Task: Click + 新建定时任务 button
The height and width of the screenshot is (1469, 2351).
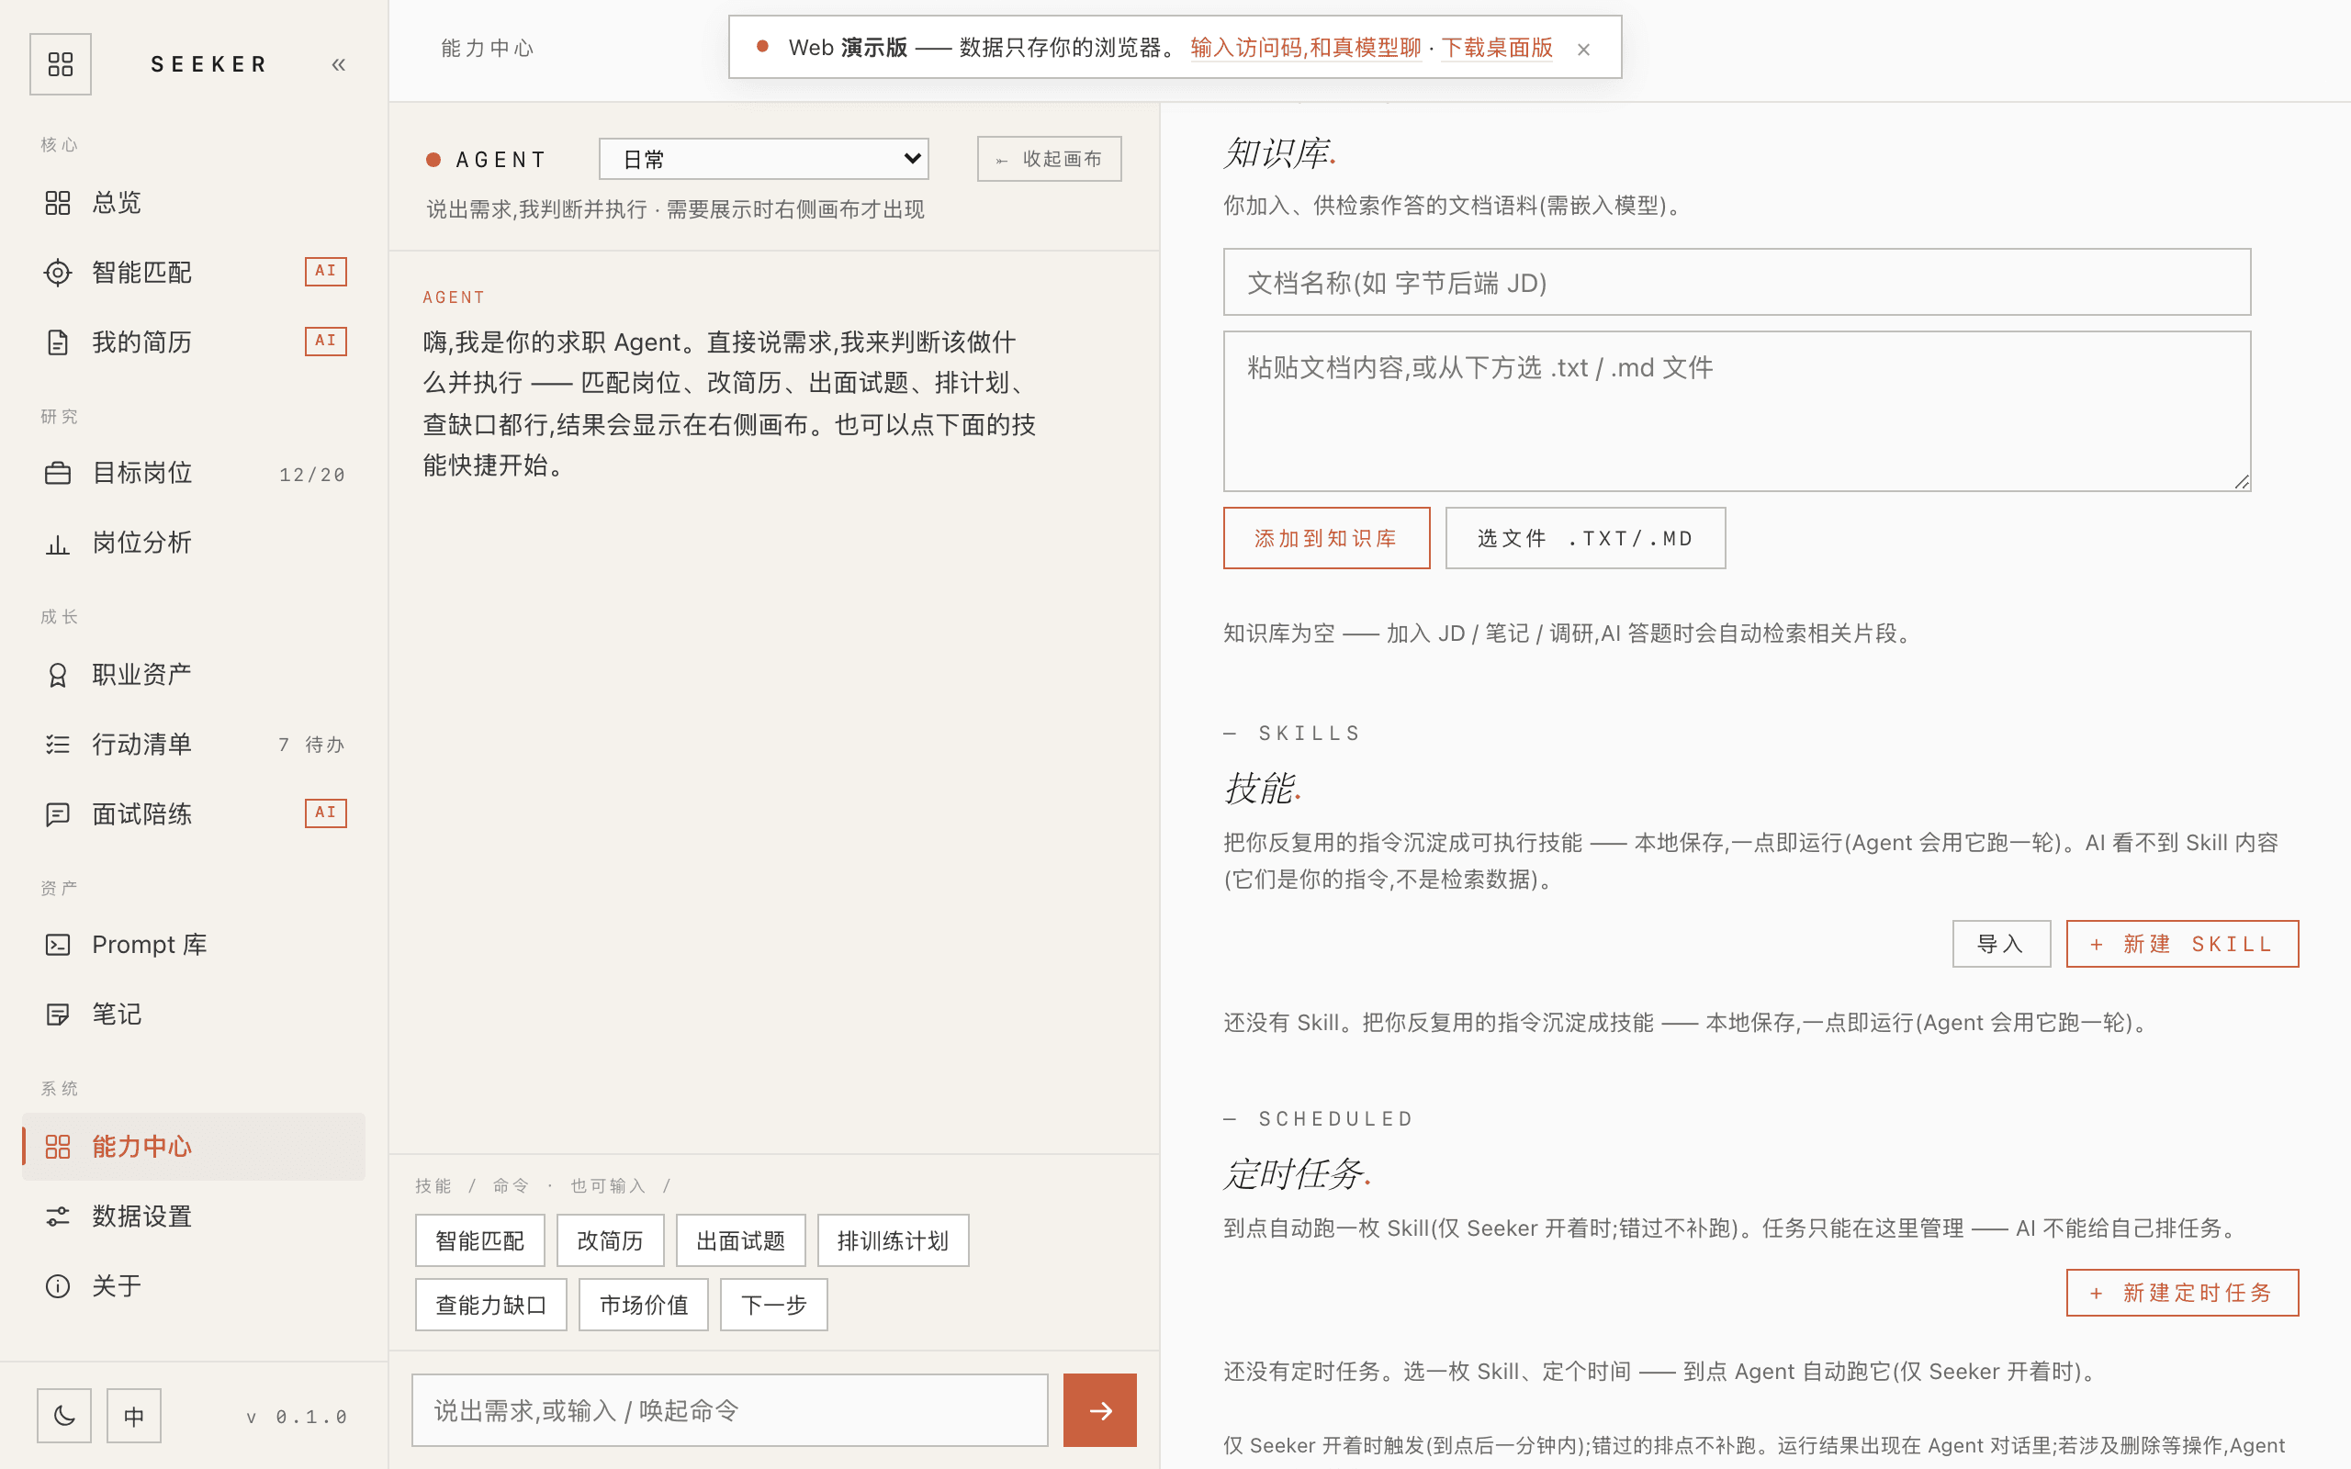Action: point(2182,1292)
